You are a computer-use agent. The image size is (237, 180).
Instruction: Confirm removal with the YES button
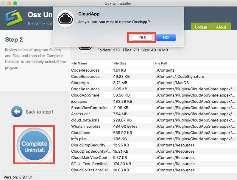pos(142,37)
